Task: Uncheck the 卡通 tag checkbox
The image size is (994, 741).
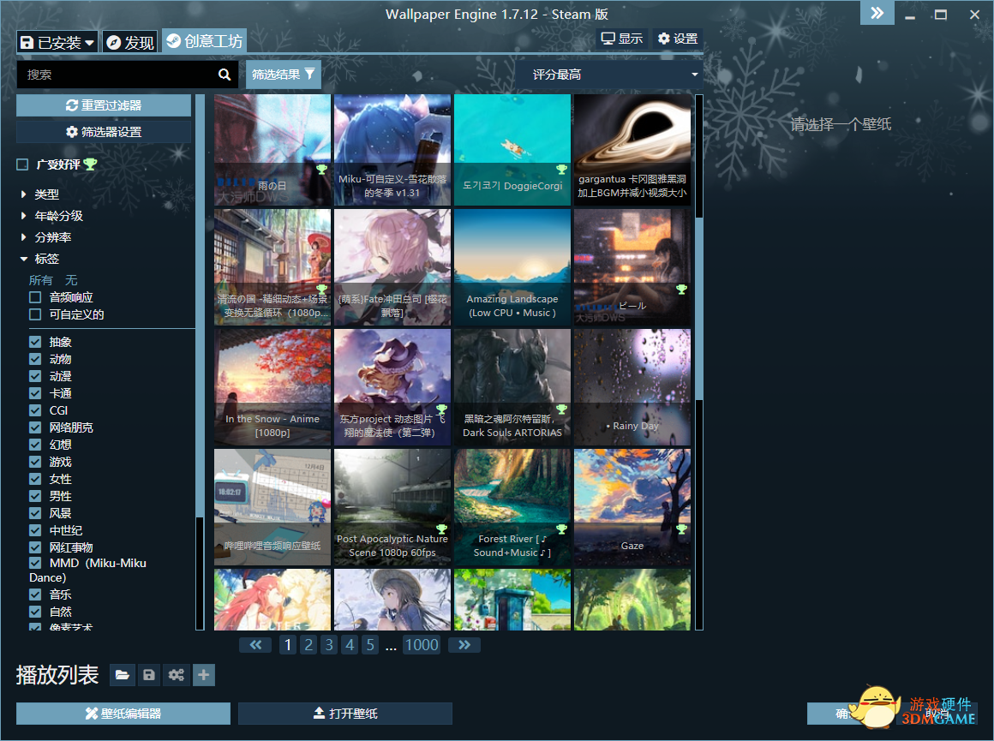Action: (35, 394)
